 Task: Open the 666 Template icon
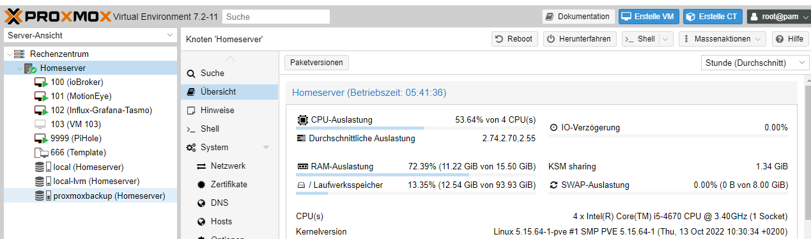pos(41,152)
